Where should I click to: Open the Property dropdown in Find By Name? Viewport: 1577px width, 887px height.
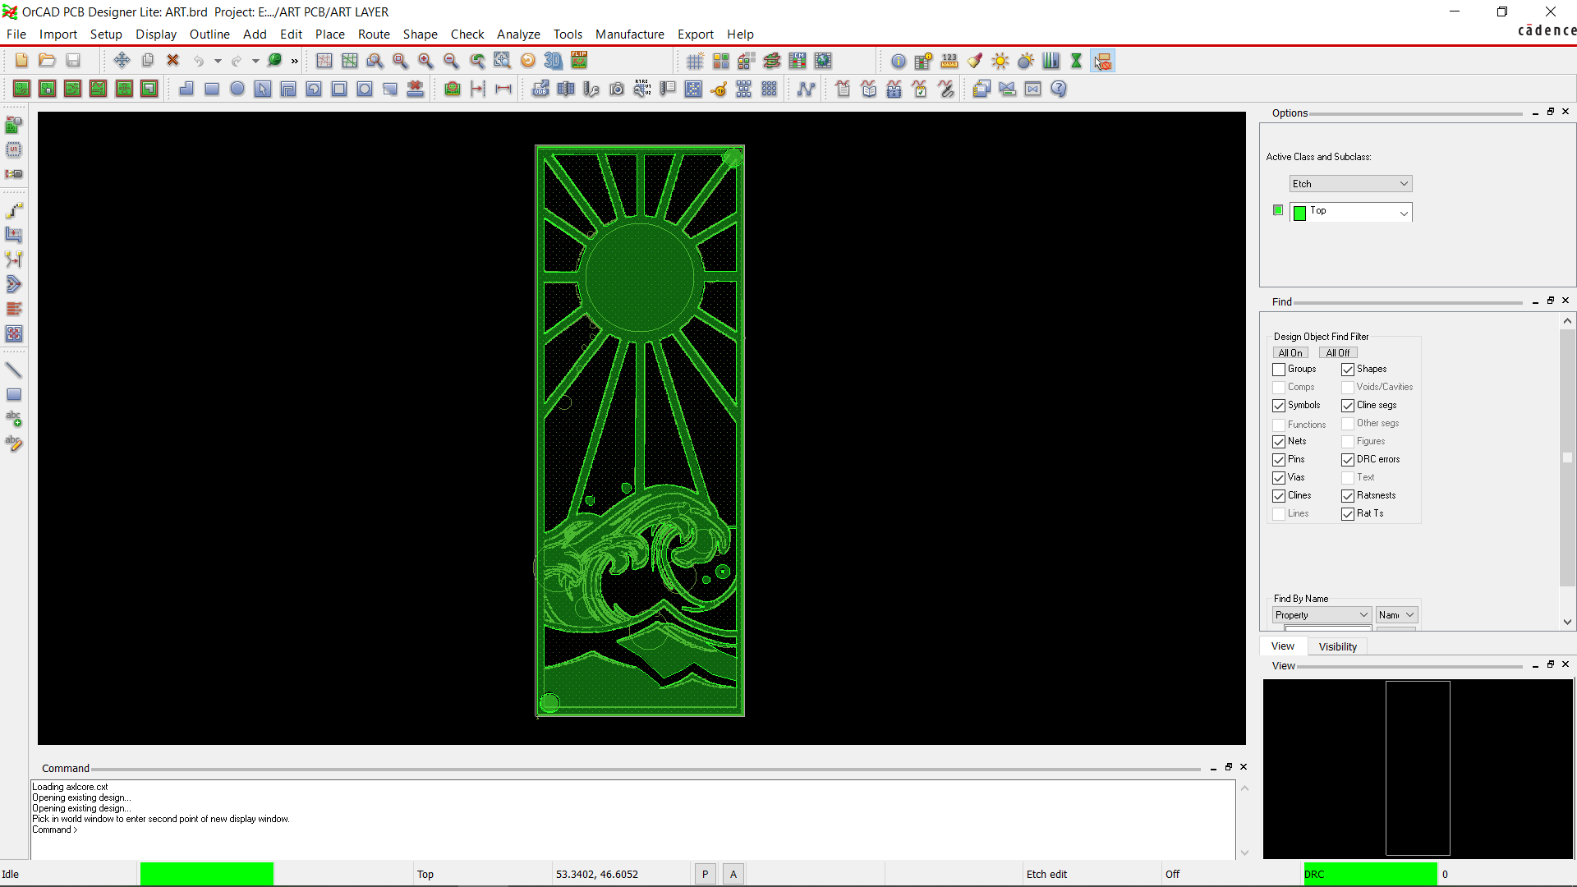coord(1322,615)
